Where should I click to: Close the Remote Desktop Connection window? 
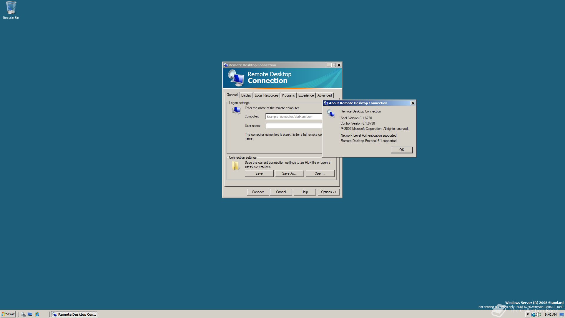pyautogui.click(x=339, y=65)
